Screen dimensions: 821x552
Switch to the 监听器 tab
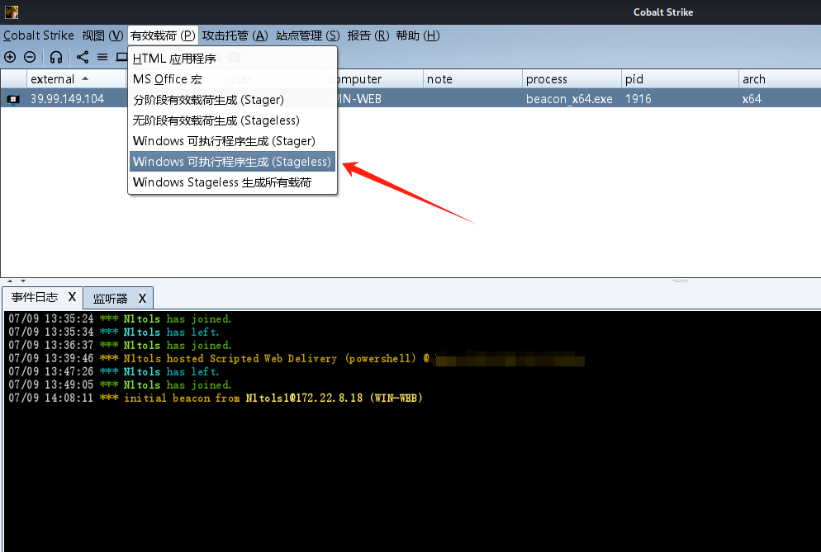click(110, 298)
